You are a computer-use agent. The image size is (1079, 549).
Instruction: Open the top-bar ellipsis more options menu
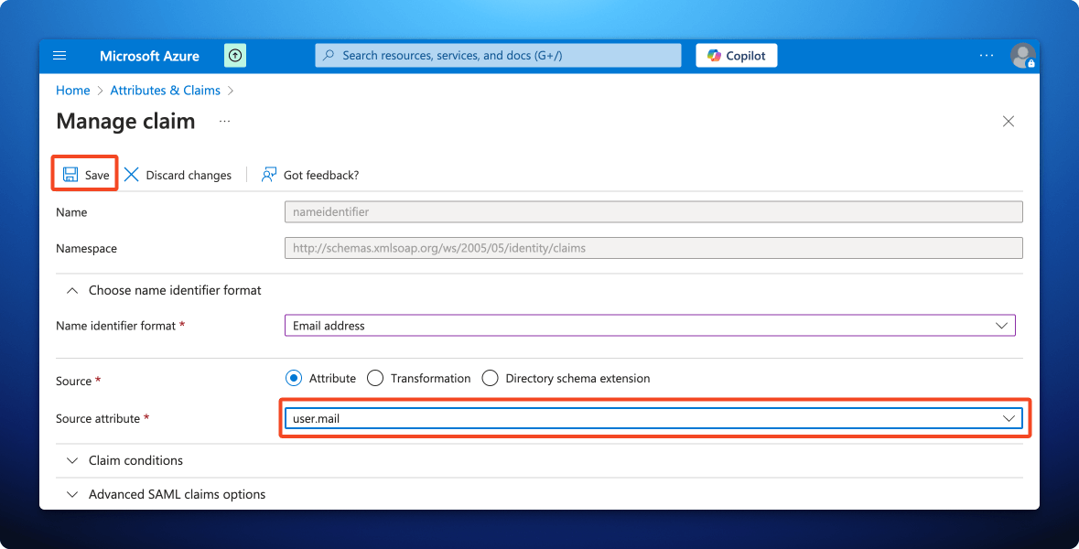pos(986,56)
